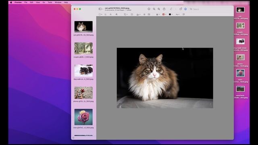Select the Draw tool
This screenshot has height=145, width=258.
[x=117, y=14]
